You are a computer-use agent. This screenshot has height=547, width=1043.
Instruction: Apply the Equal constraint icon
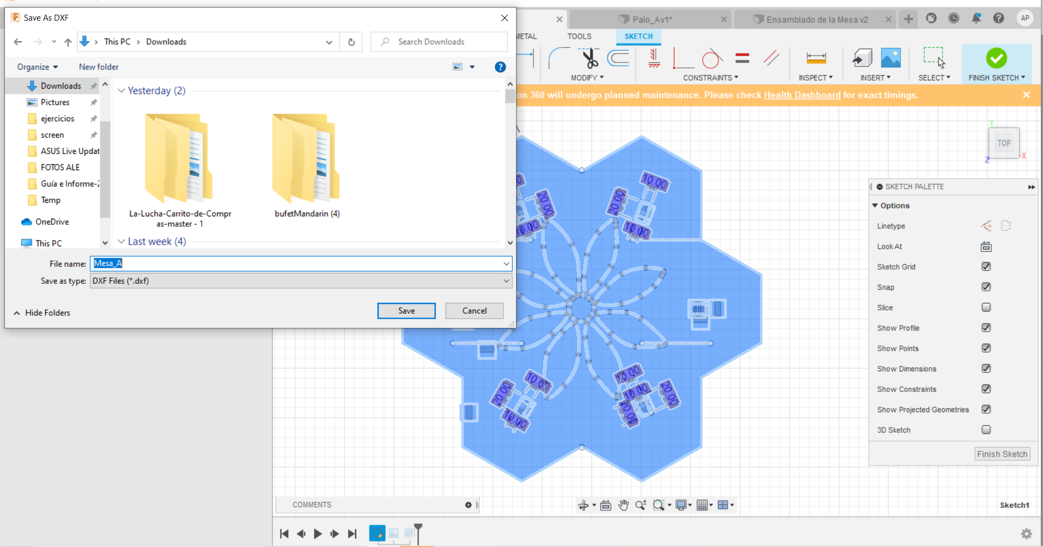point(742,58)
